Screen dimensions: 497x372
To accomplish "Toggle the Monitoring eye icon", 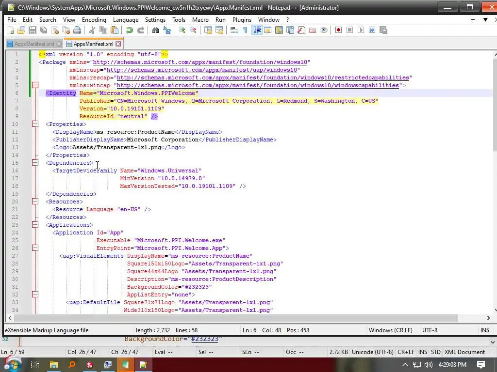I will pos(324,31).
